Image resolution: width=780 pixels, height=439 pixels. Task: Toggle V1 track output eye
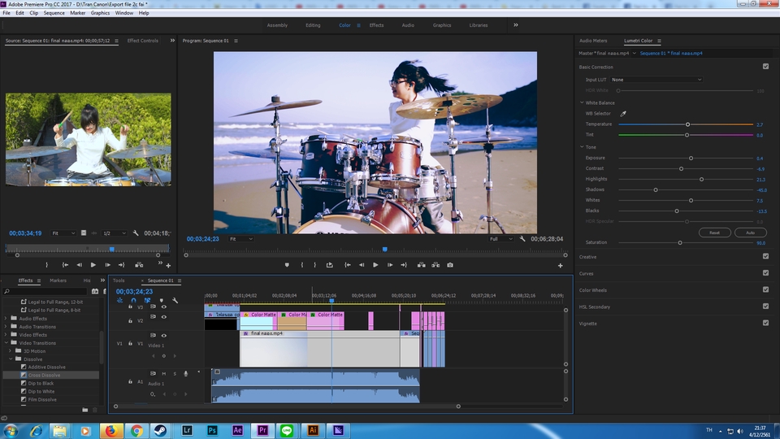click(163, 336)
